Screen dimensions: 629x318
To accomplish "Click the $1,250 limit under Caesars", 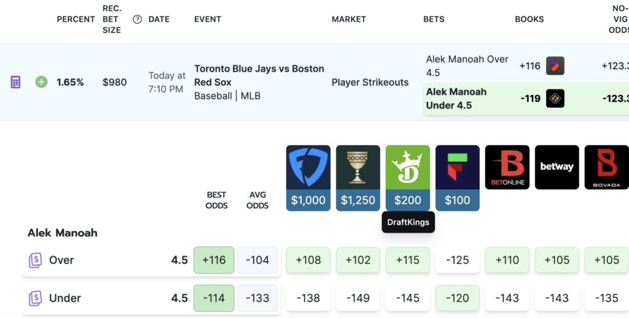I will point(358,200).
